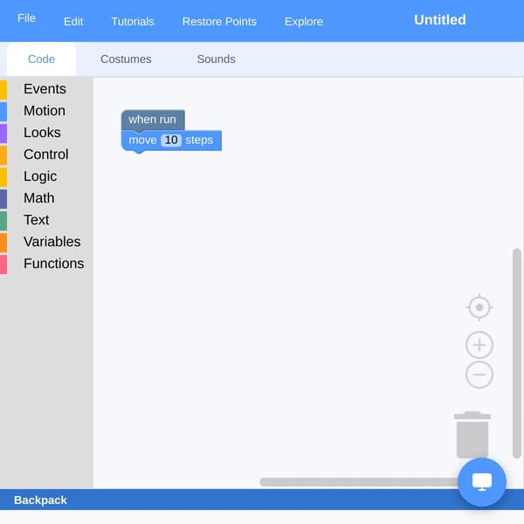Open Restore Points menu

tap(219, 21)
